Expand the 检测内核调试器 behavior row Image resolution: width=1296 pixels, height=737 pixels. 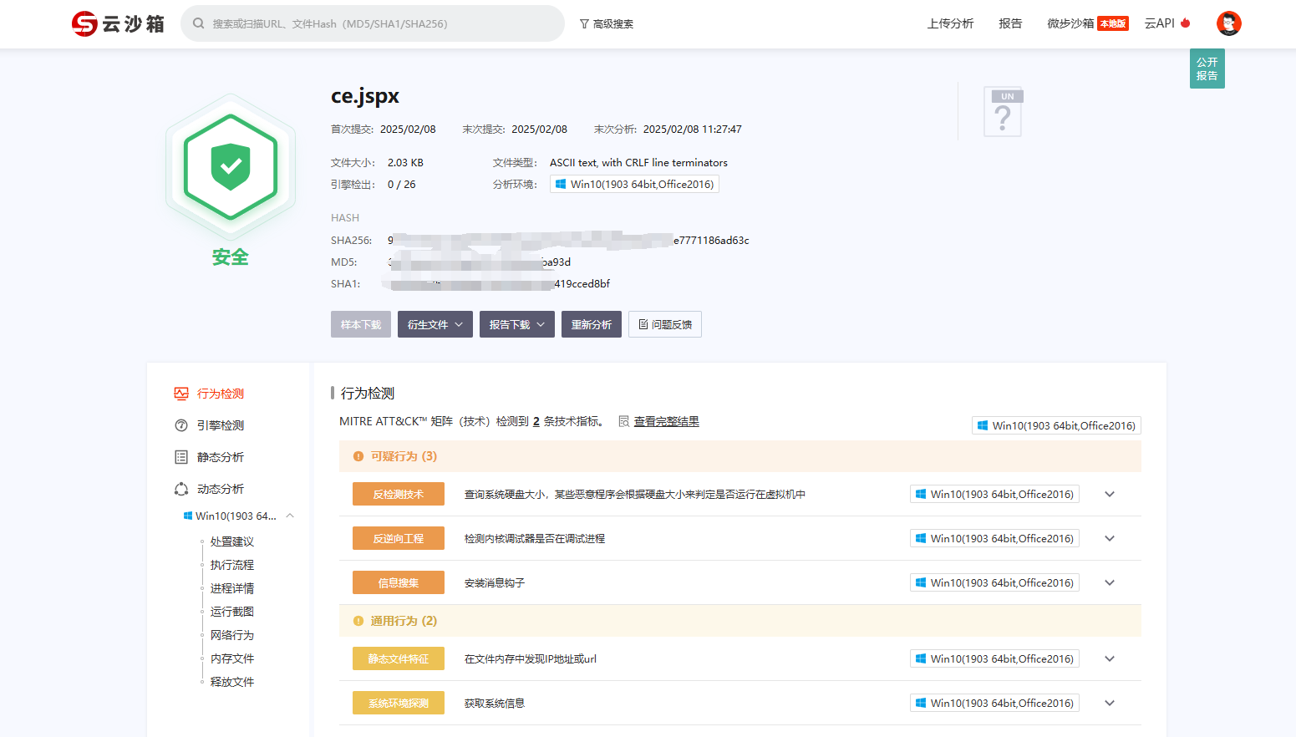tap(1110, 538)
